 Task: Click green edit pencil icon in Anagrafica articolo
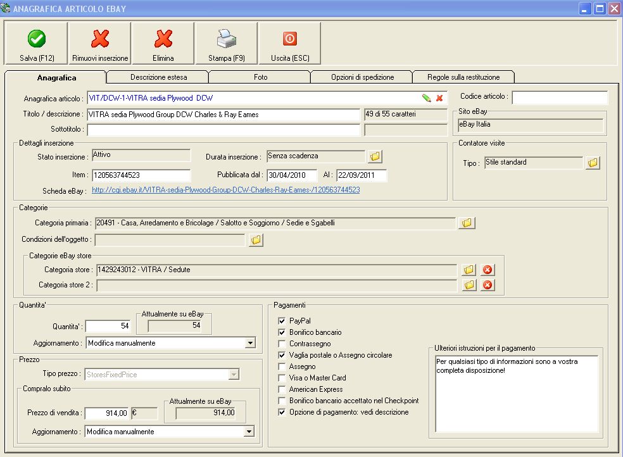pyautogui.click(x=427, y=98)
